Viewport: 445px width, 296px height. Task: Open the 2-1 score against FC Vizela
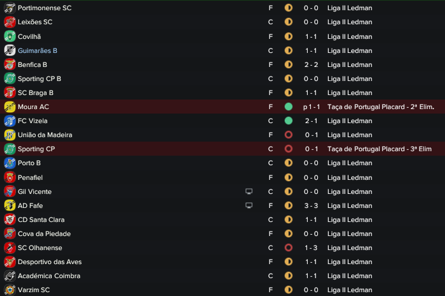click(x=311, y=121)
